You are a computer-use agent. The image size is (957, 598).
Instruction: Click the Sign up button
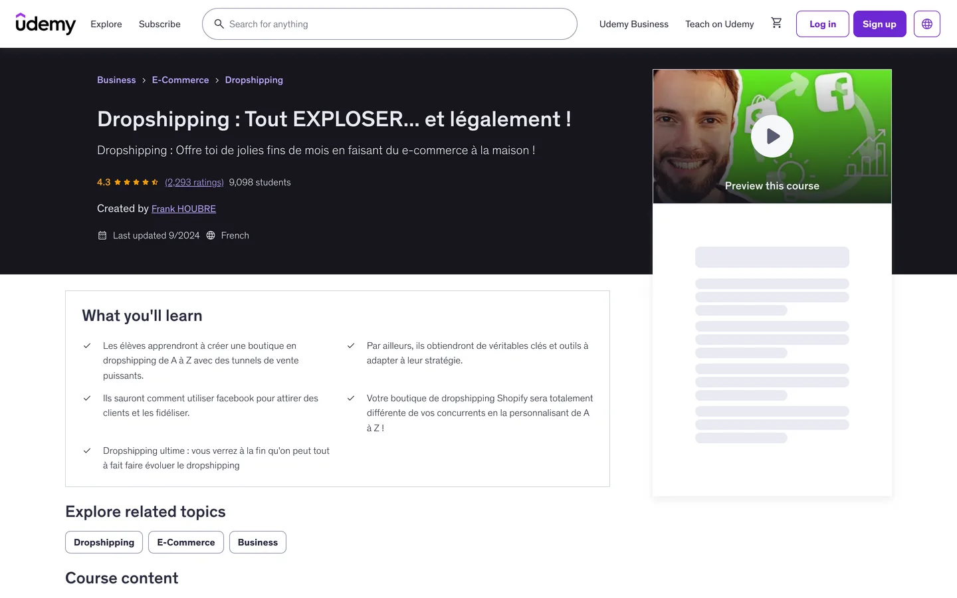coord(879,24)
